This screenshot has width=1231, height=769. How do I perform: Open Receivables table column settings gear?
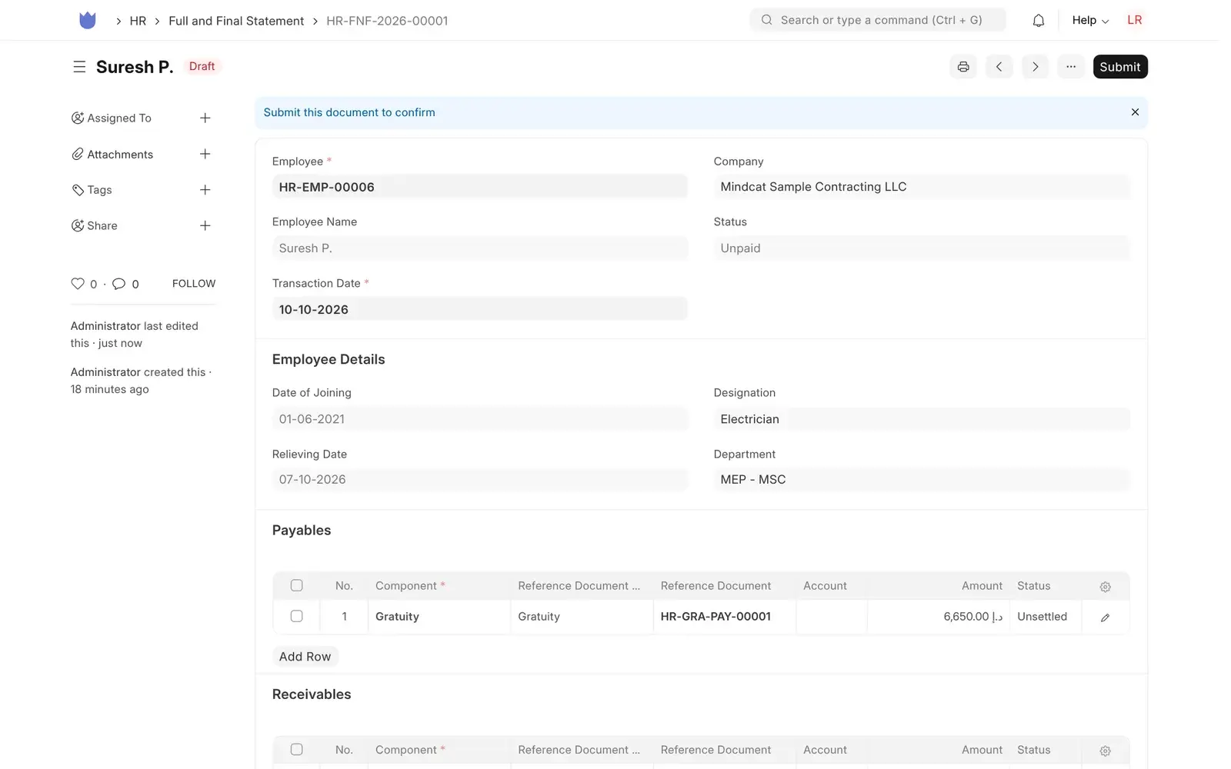[x=1105, y=751]
